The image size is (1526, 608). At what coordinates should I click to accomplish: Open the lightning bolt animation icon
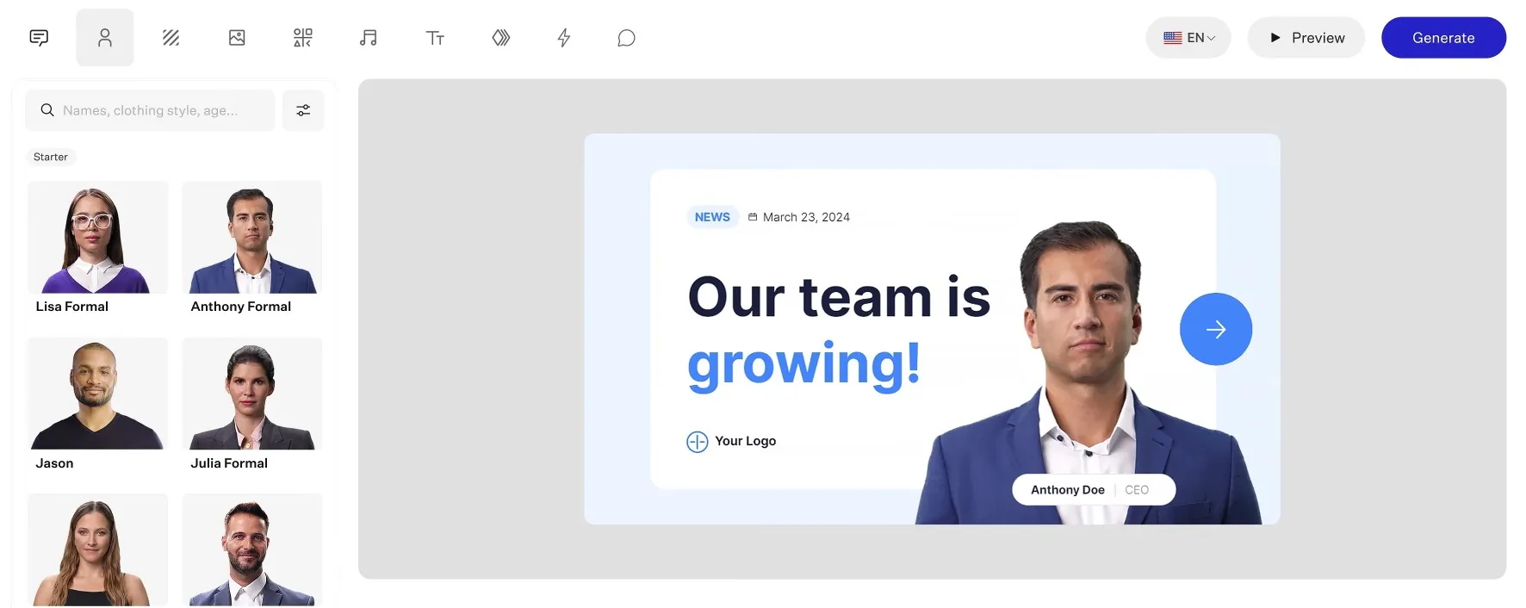[564, 38]
